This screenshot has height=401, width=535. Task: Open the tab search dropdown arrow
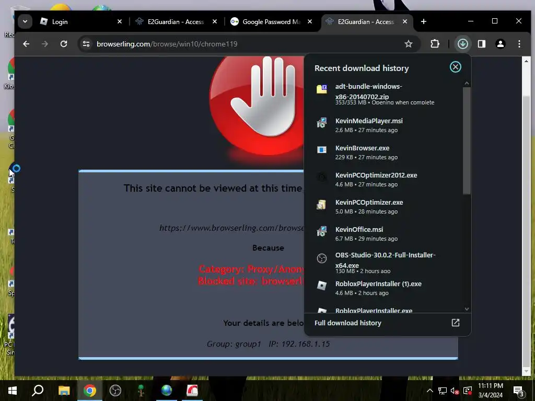pyautogui.click(x=25, y=21)
